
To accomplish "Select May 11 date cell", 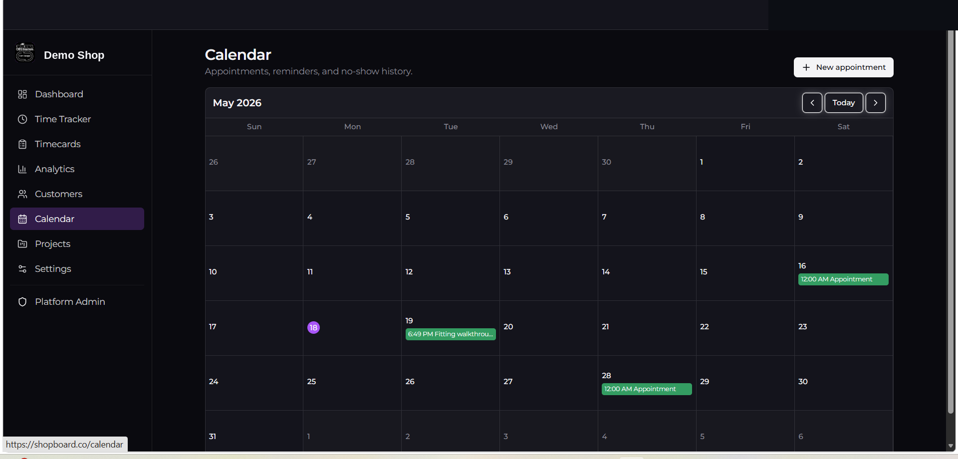I will (x=352, y=273).
